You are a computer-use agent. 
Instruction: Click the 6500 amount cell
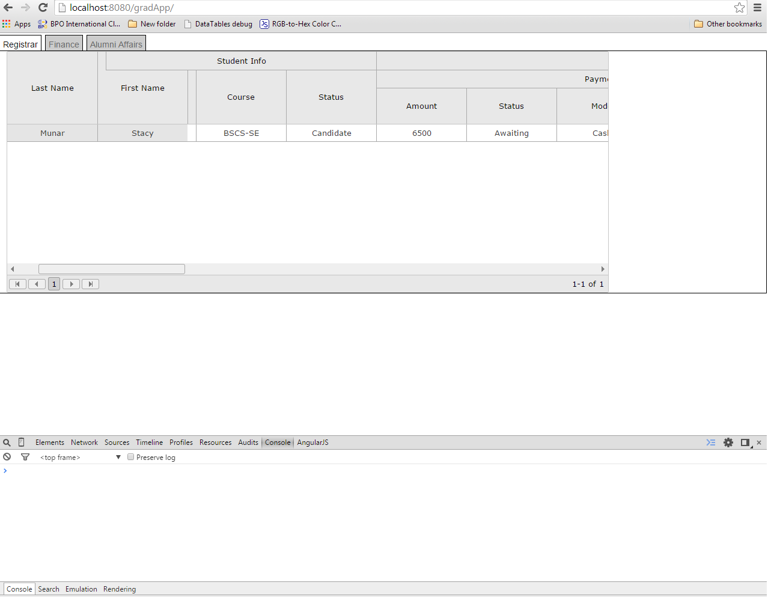(x=421, y=133)
